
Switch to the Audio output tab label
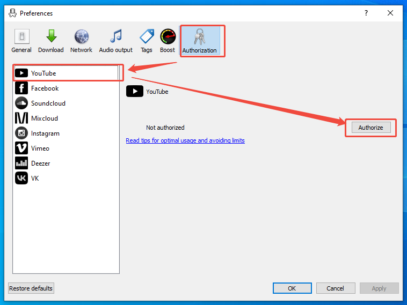click(116, 50)
